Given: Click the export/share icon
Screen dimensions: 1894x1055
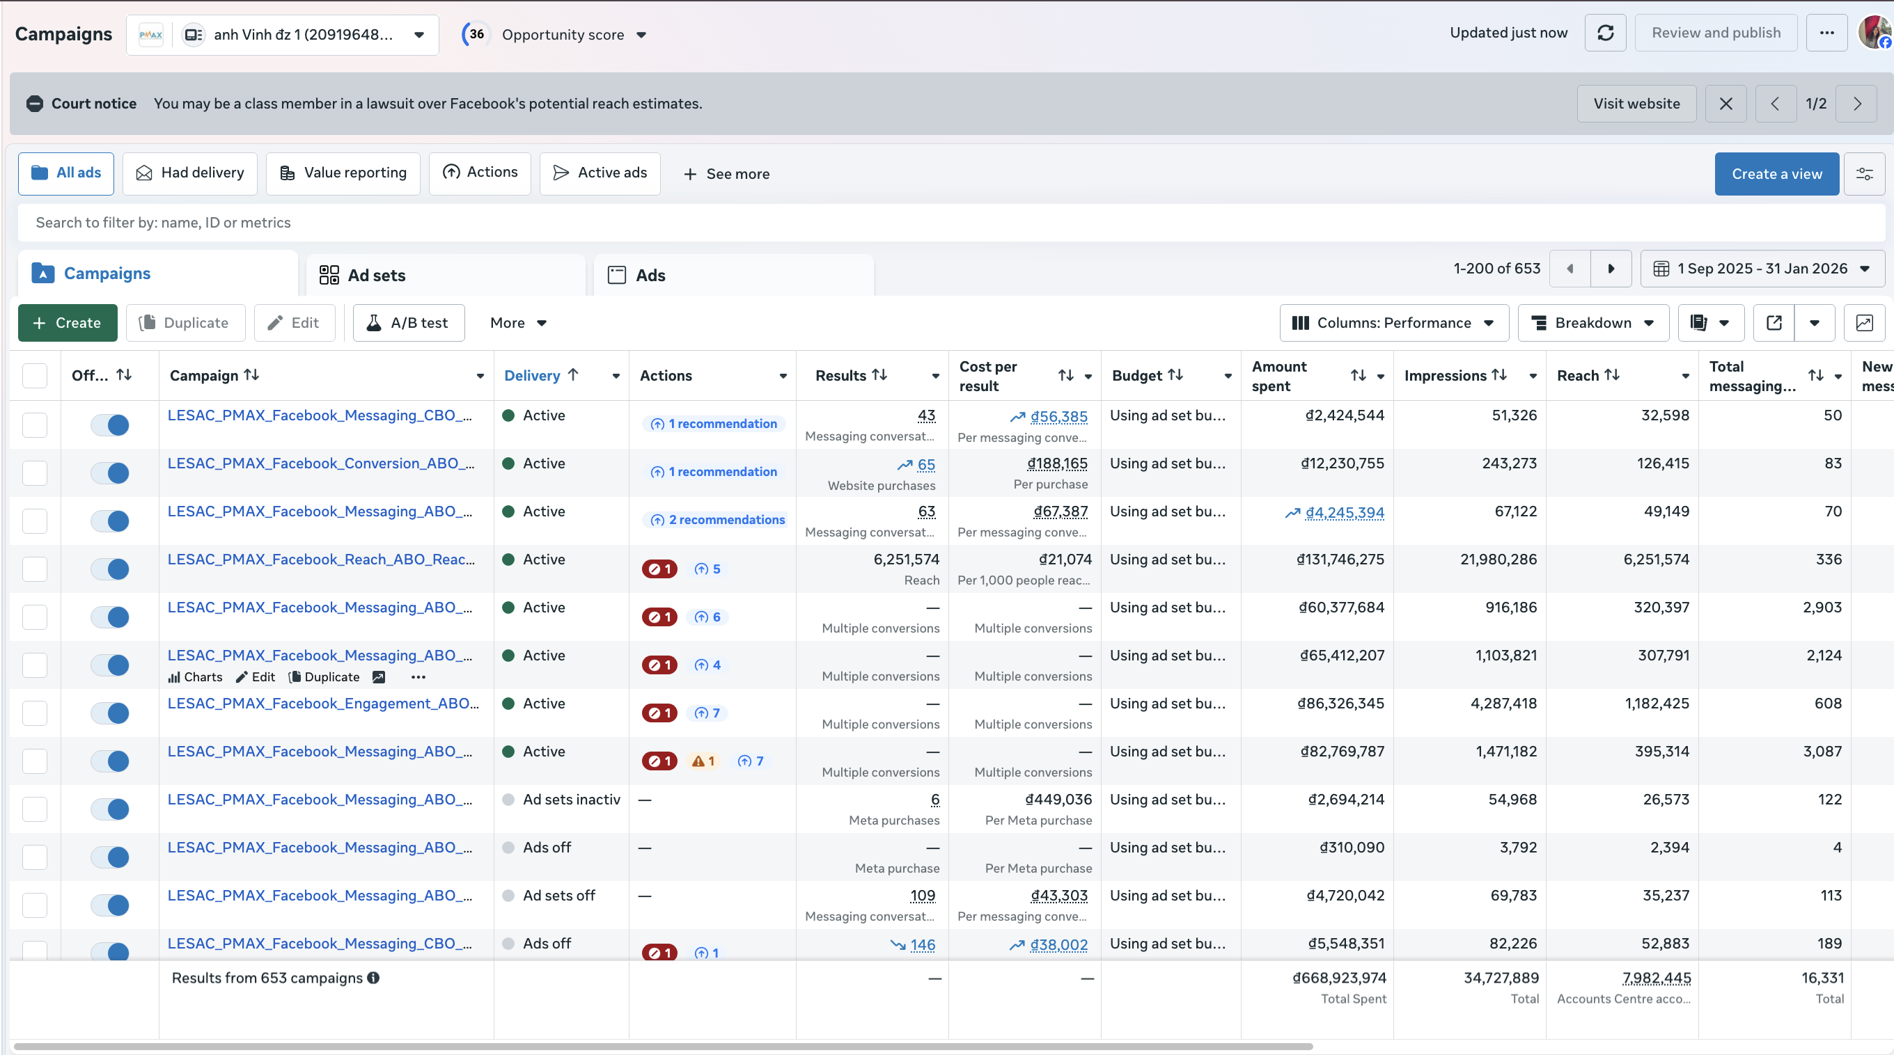Looking at the screenshot, I should pyautogui.click(x=1774, y=324).
